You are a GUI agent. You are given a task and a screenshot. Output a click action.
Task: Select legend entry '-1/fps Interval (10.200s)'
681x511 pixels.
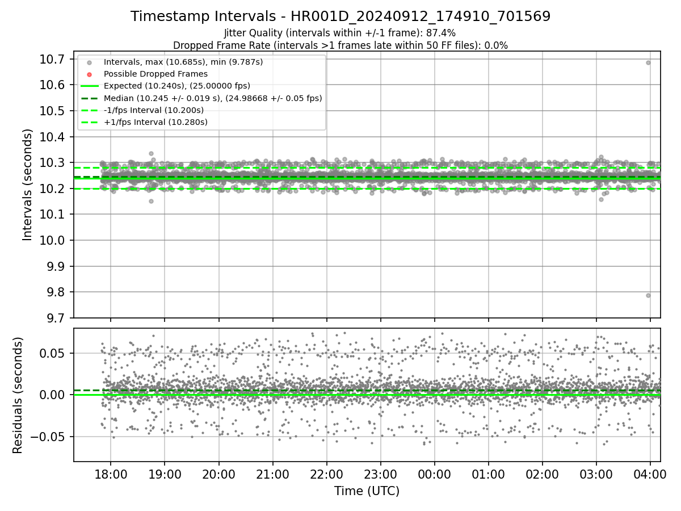154,110
